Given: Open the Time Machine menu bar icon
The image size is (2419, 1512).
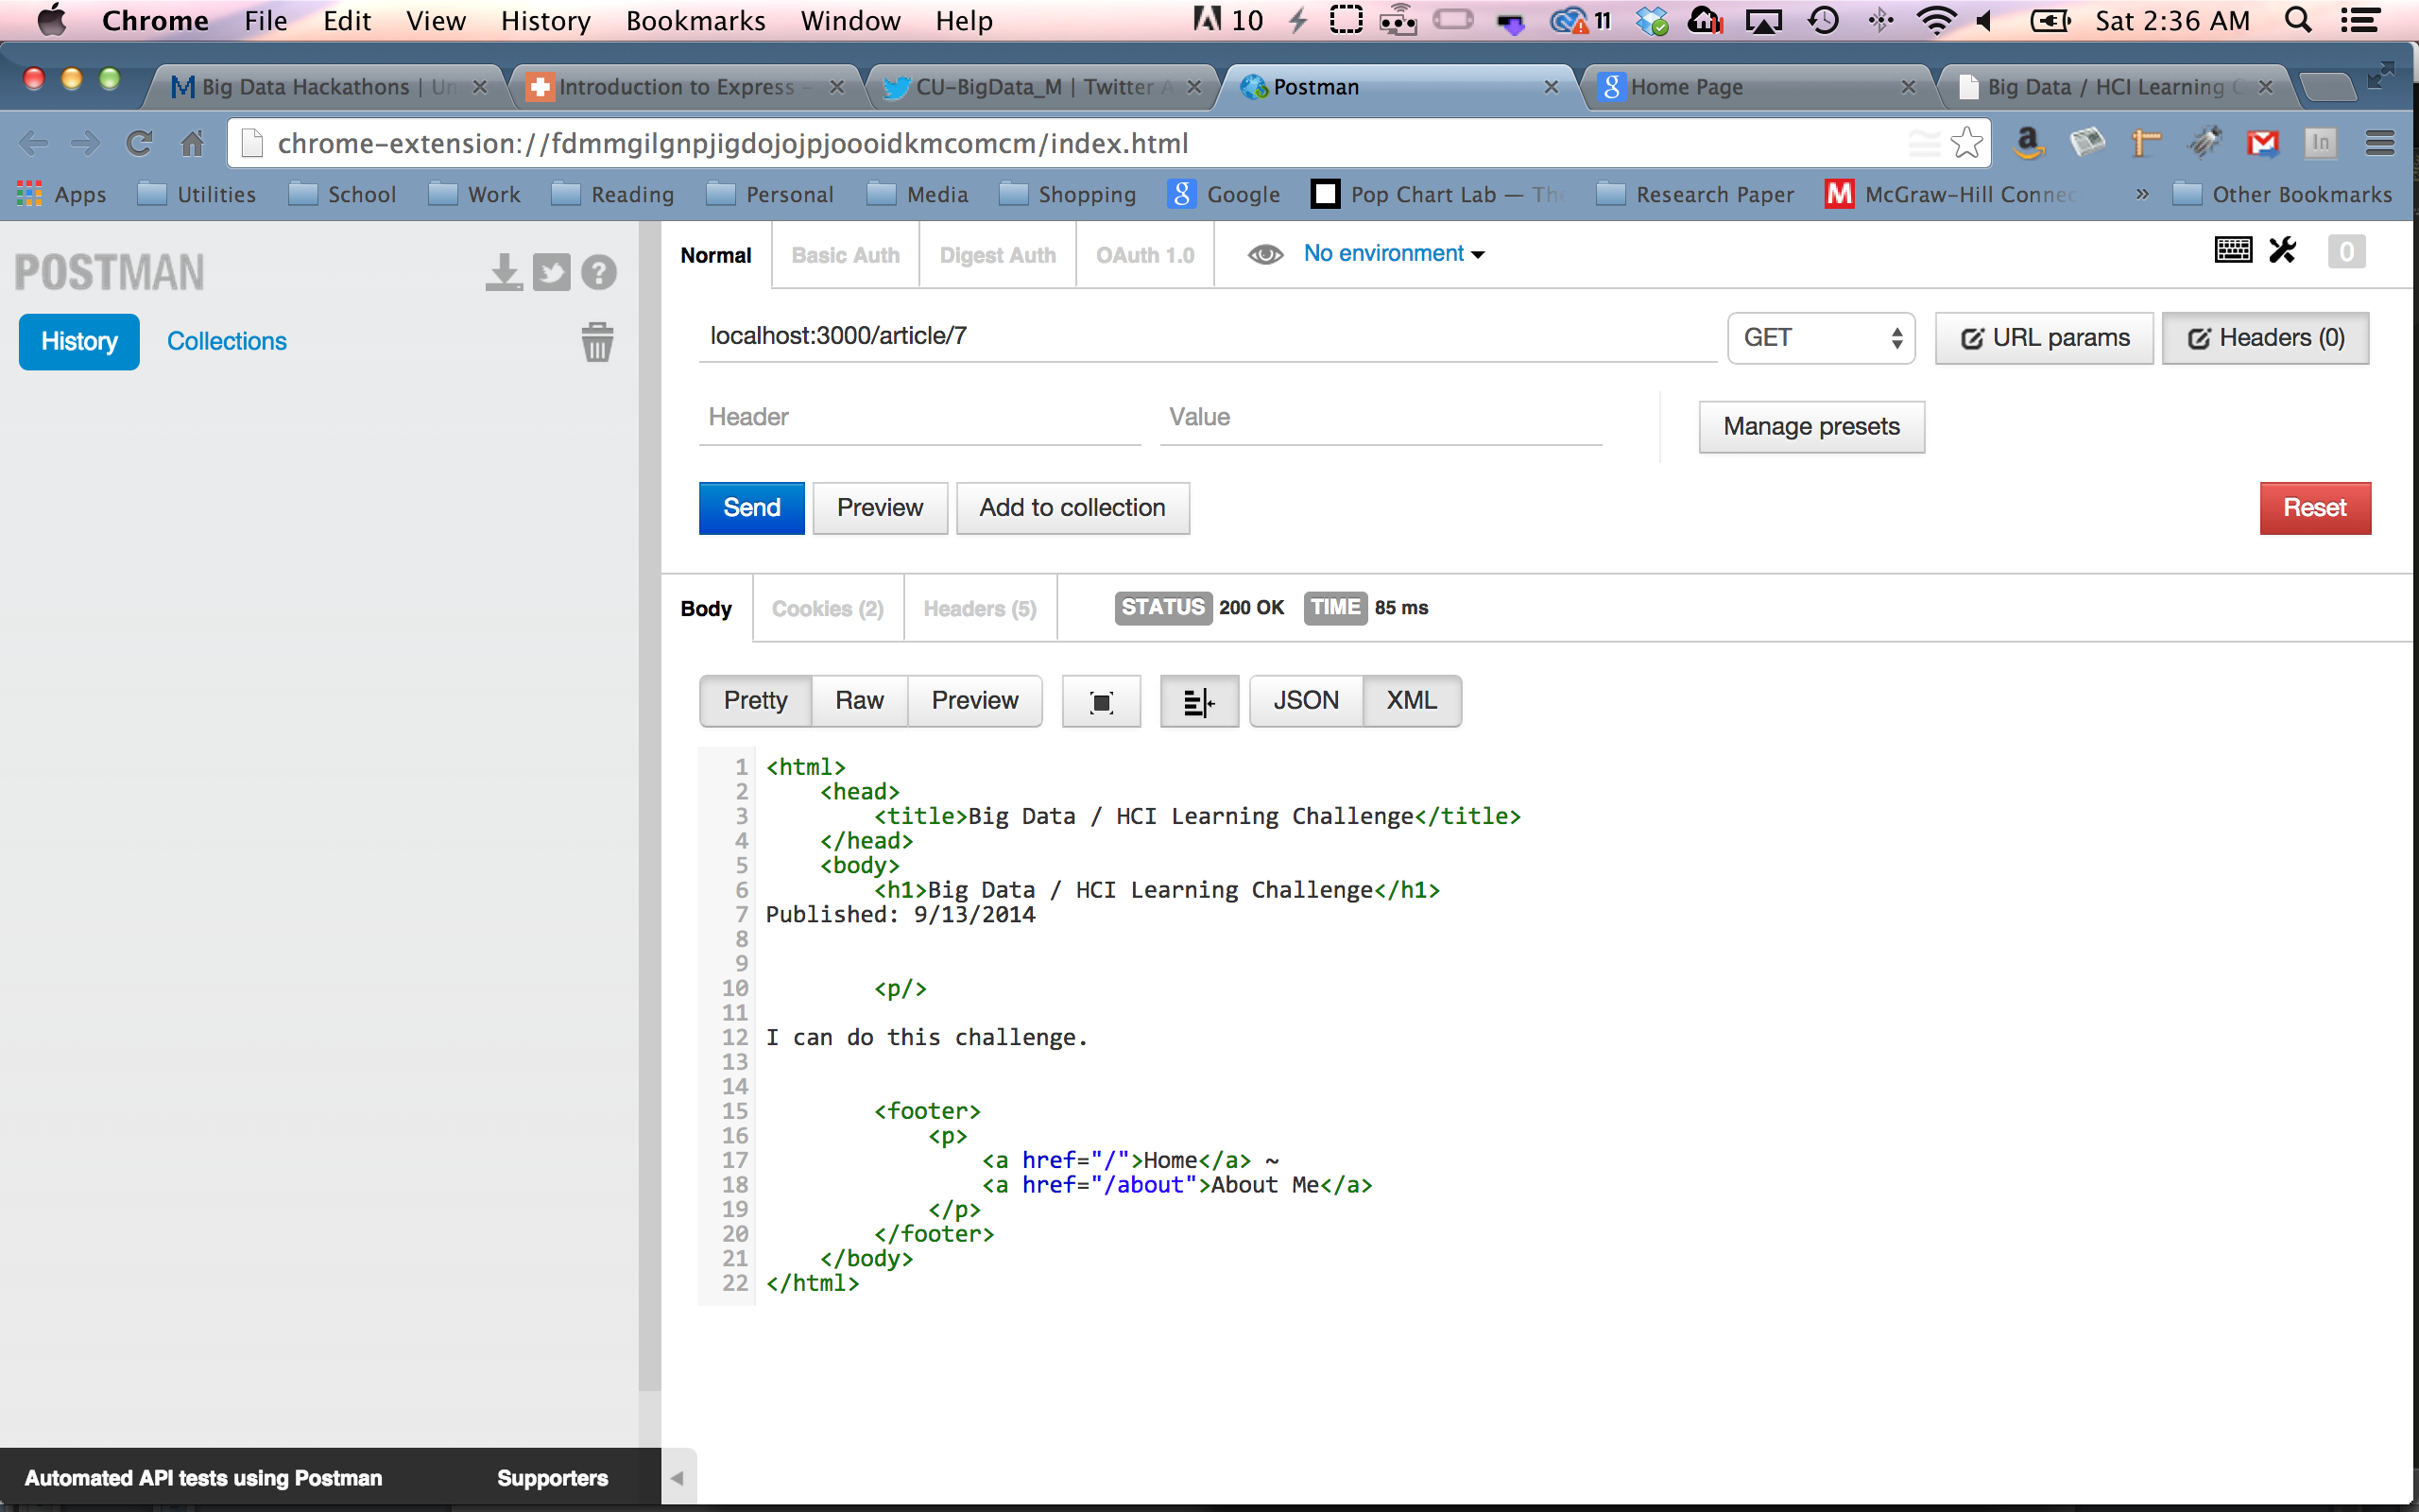Looking at the screenshot, I should [x=1824, y=20].
